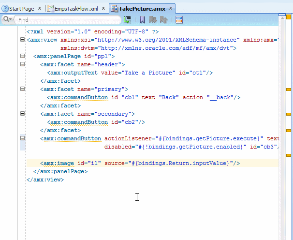Screen dimensions: 293x240
Task: Collapse the secondary facet block
Action: (22, 114)
